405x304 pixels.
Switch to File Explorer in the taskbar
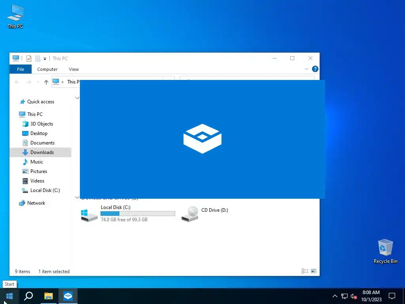click(x=48, y=296)
